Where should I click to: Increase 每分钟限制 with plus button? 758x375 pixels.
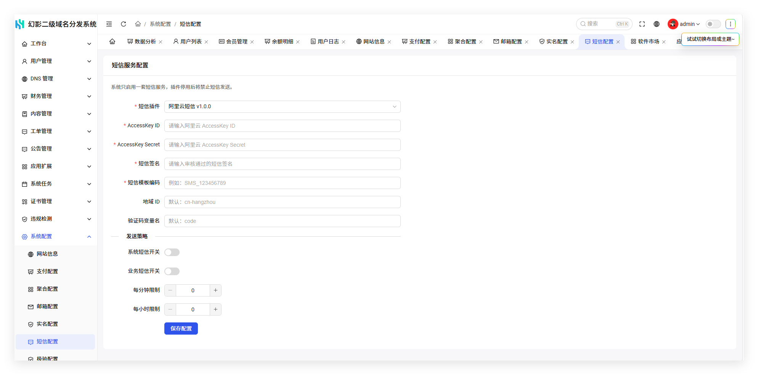[x=215, y=290]
